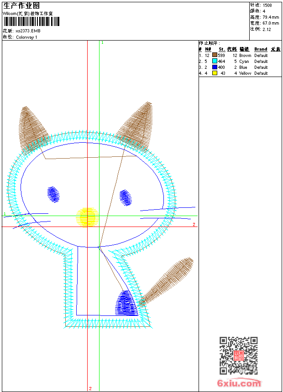Click the stitch count 43 in Yellow row

[x=223, y=73]
